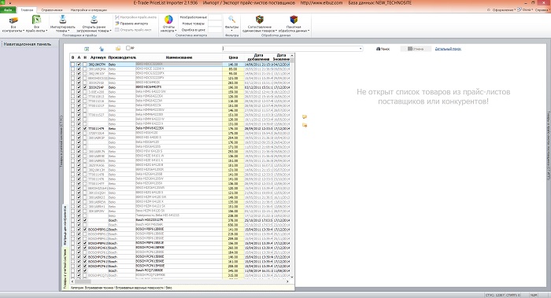The image size is (551, 298).
Task: Select the row with article 300X294P
Action: coord(180,87)
